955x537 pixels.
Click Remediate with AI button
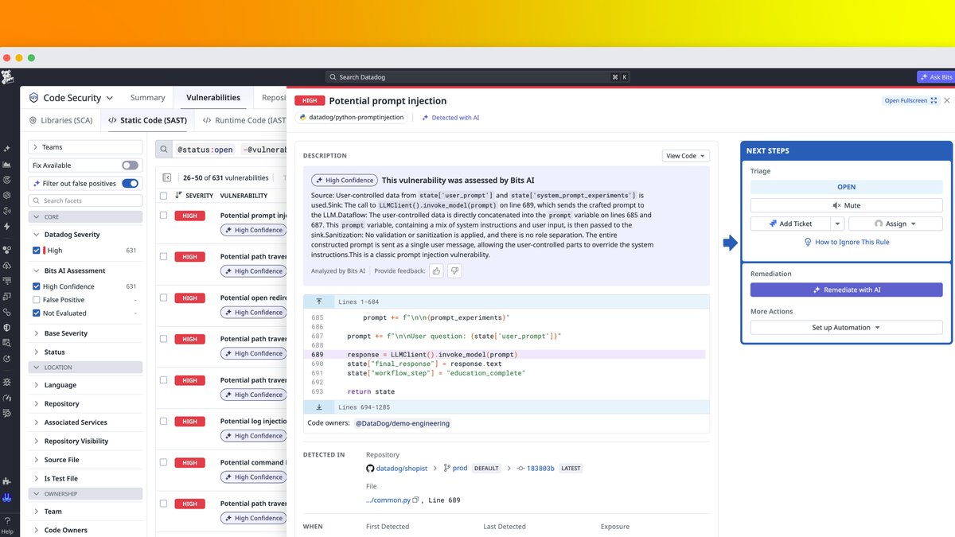[x=846, y=290]
